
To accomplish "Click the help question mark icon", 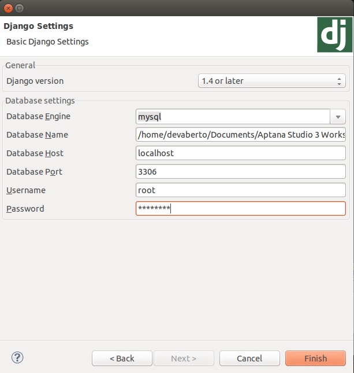I will (17, 357).
